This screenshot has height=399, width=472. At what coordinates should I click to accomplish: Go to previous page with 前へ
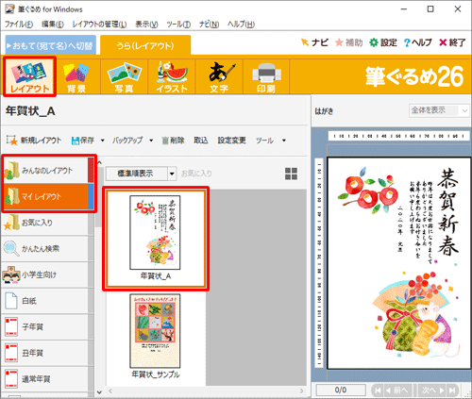click(x=397, y=391)
